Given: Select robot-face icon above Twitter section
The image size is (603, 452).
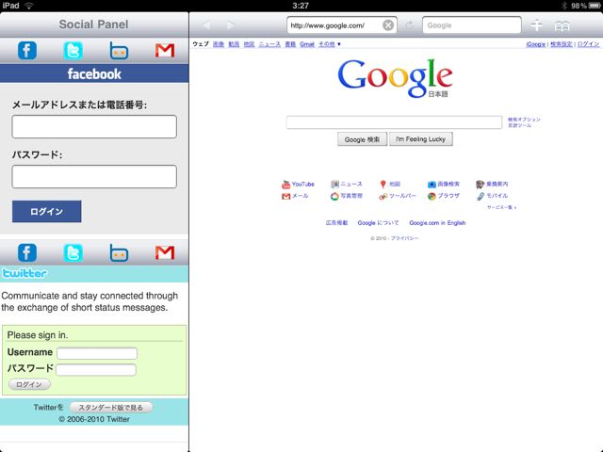Looking at the screenshot, I should coord(119,253).
